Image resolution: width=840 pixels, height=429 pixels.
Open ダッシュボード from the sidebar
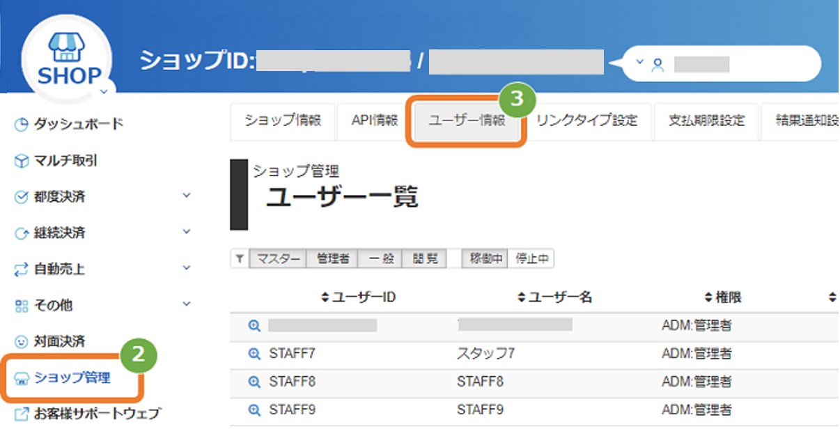click(x=69, y=124)
